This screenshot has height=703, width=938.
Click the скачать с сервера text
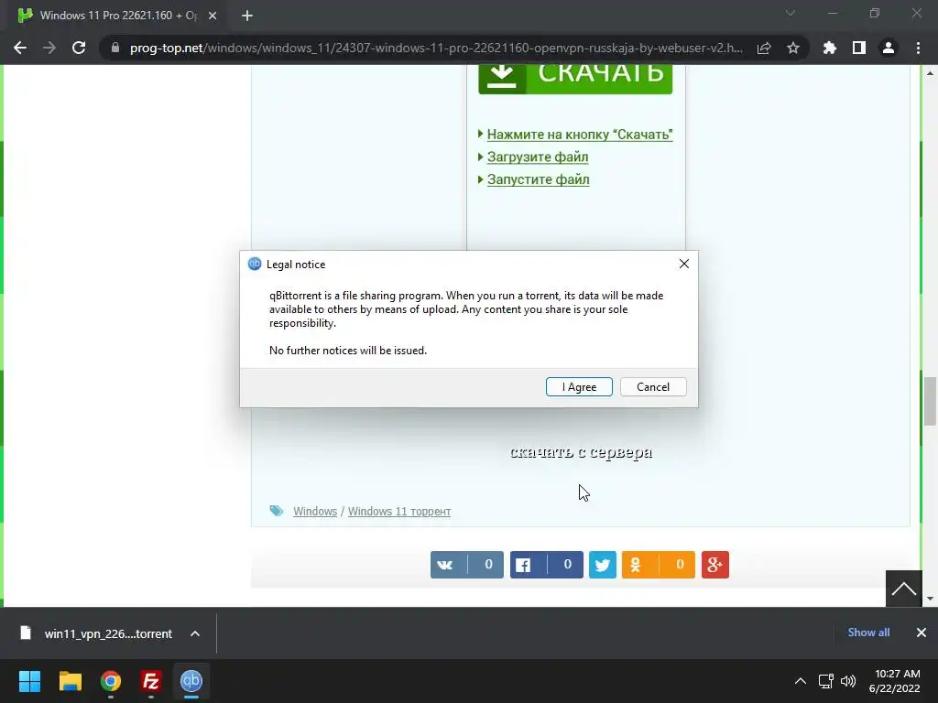coord(581,452)
